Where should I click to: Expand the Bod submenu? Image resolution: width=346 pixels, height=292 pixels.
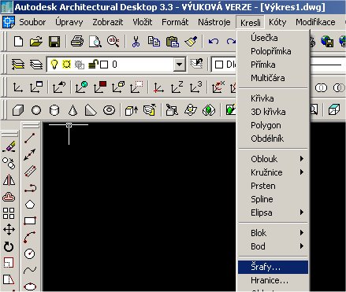(x=273, y=246)
